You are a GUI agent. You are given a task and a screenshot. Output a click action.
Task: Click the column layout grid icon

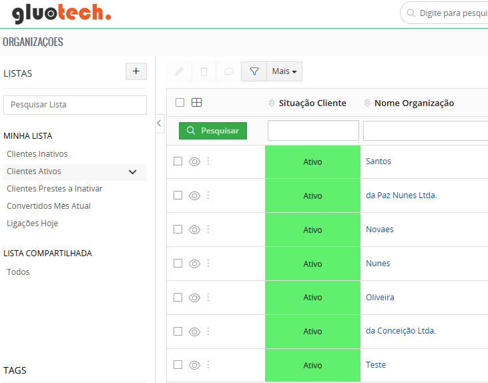pos(197,103)
